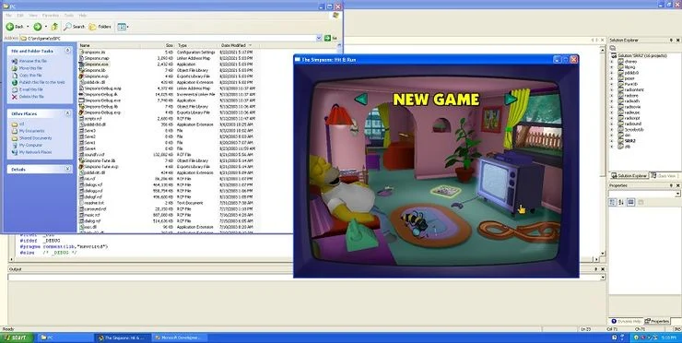Select the next menu option right arrow
Image resolution: width=682 pixels, height=343 pixels.
click(511, 100)
